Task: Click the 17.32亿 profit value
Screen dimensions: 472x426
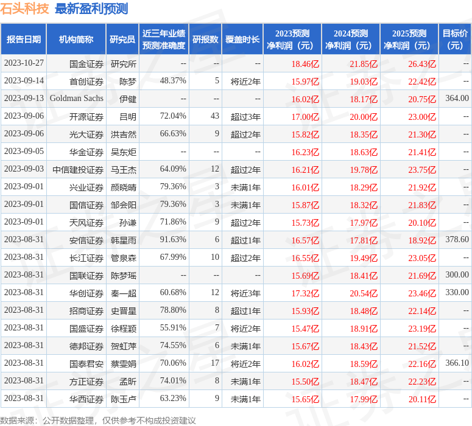Action: pos(305,293)
